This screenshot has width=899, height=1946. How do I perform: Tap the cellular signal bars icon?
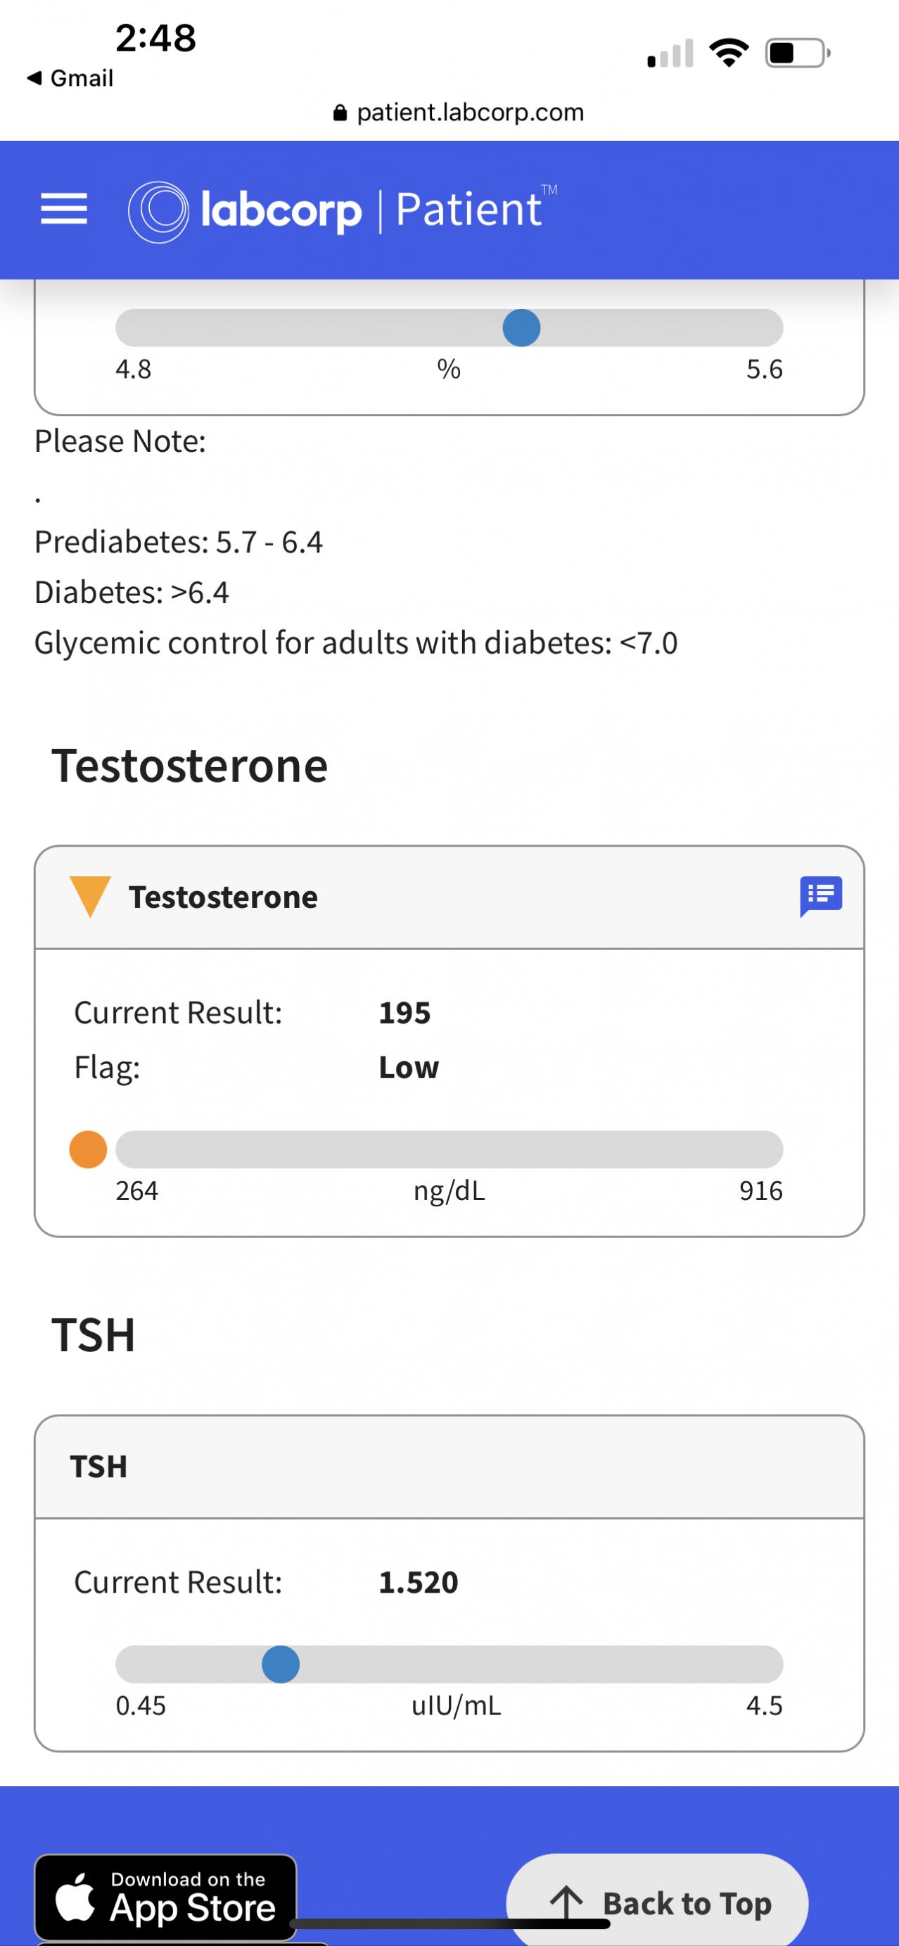pyautogui.click(x=670, y=54)
